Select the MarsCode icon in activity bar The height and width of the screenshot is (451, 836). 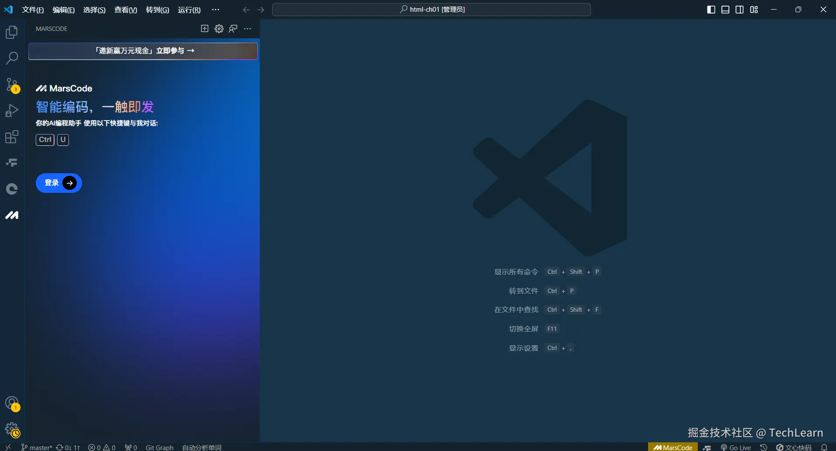point(12,215)
